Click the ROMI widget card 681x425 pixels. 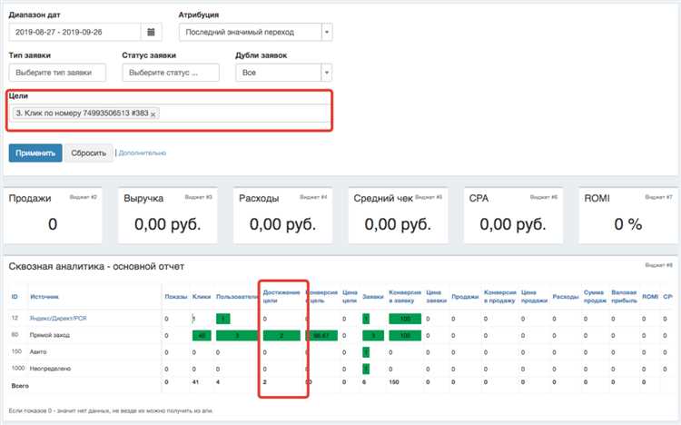point(628,215)
